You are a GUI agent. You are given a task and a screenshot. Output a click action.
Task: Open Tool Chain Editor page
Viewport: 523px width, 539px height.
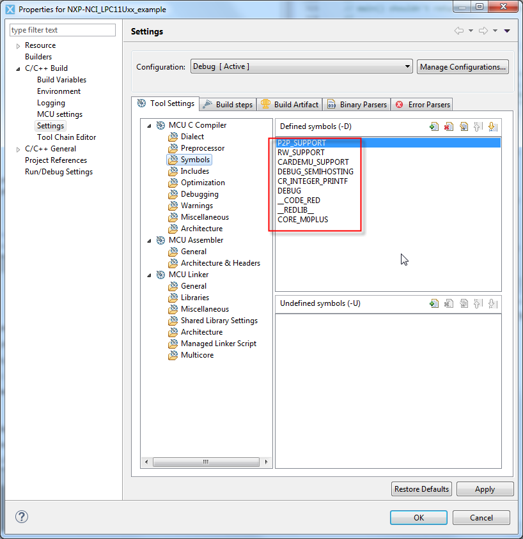[66, 137]
